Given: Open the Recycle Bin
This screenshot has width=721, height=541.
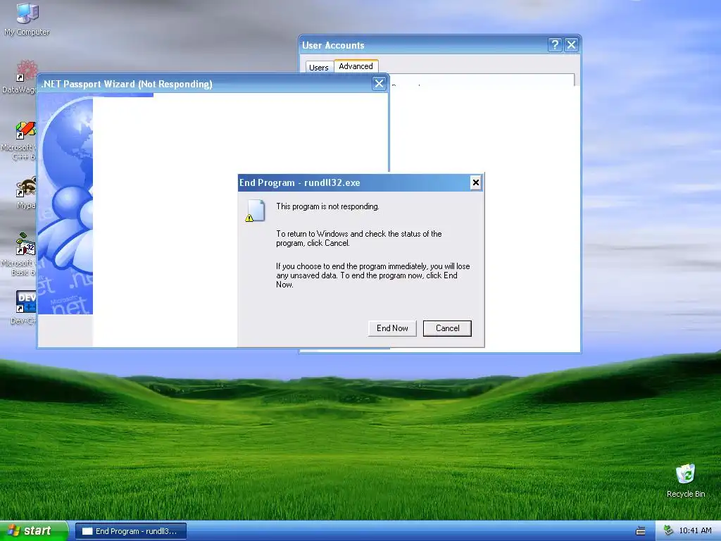Looking at the screenshot, I should click(686, 480).
